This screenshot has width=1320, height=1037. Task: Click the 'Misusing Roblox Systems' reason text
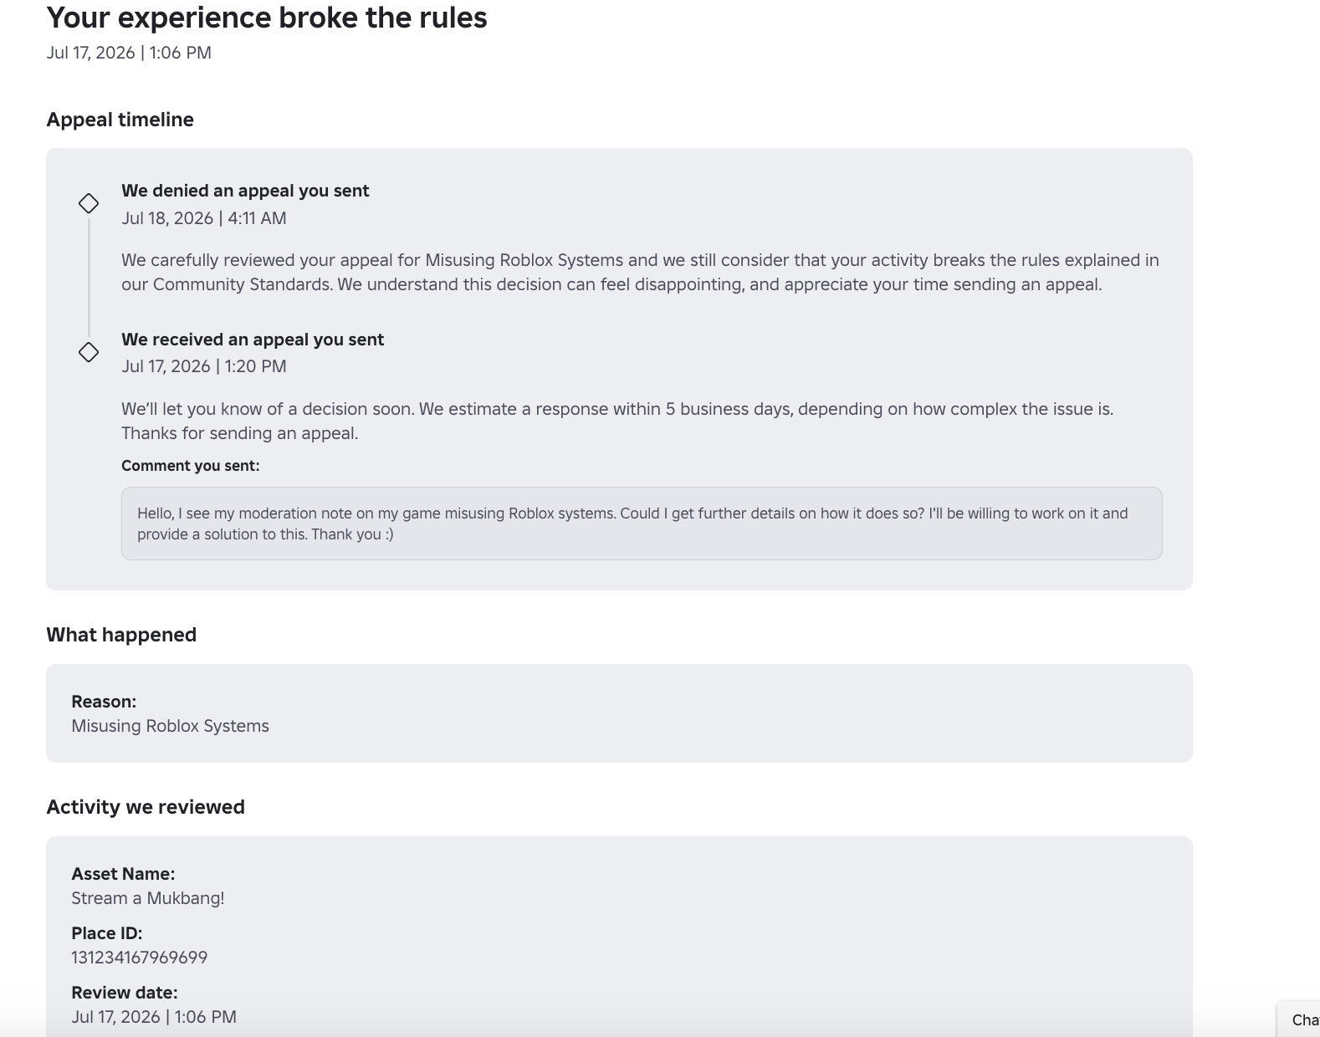tap(171, 726)
